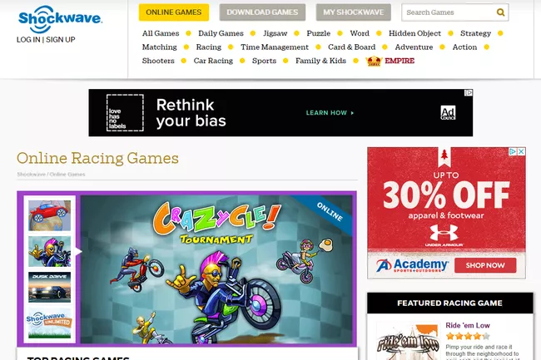The width and height of the screenshot is (541, 360).
Task: Open the Ride 'em Low game link
Action: 468,325
